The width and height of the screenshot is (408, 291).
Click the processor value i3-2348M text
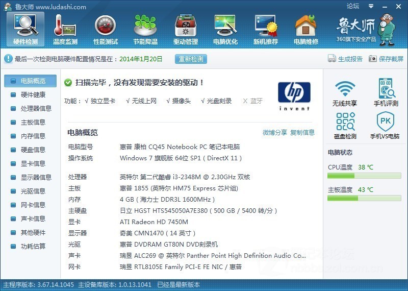(x=185, y=177)
